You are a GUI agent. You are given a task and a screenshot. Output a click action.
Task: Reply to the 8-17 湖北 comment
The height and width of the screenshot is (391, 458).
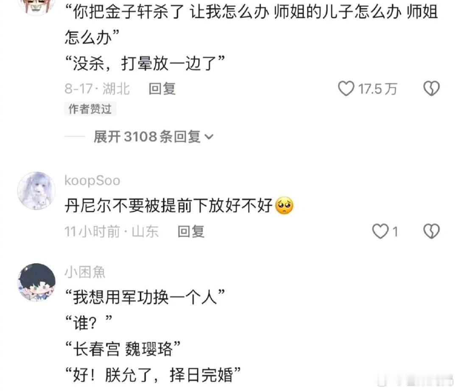click(162, 89)
